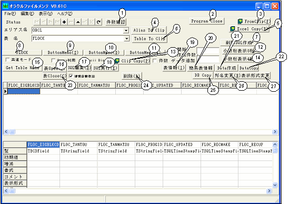Click upper grid's horizontal scrollbar right arrow
Screen dimensions: 289x204
pyautogui.click(x=275, y=132)
